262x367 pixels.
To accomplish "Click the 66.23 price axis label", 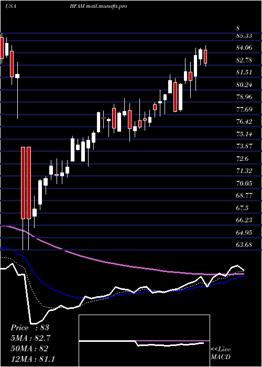I will pos(244,220).
